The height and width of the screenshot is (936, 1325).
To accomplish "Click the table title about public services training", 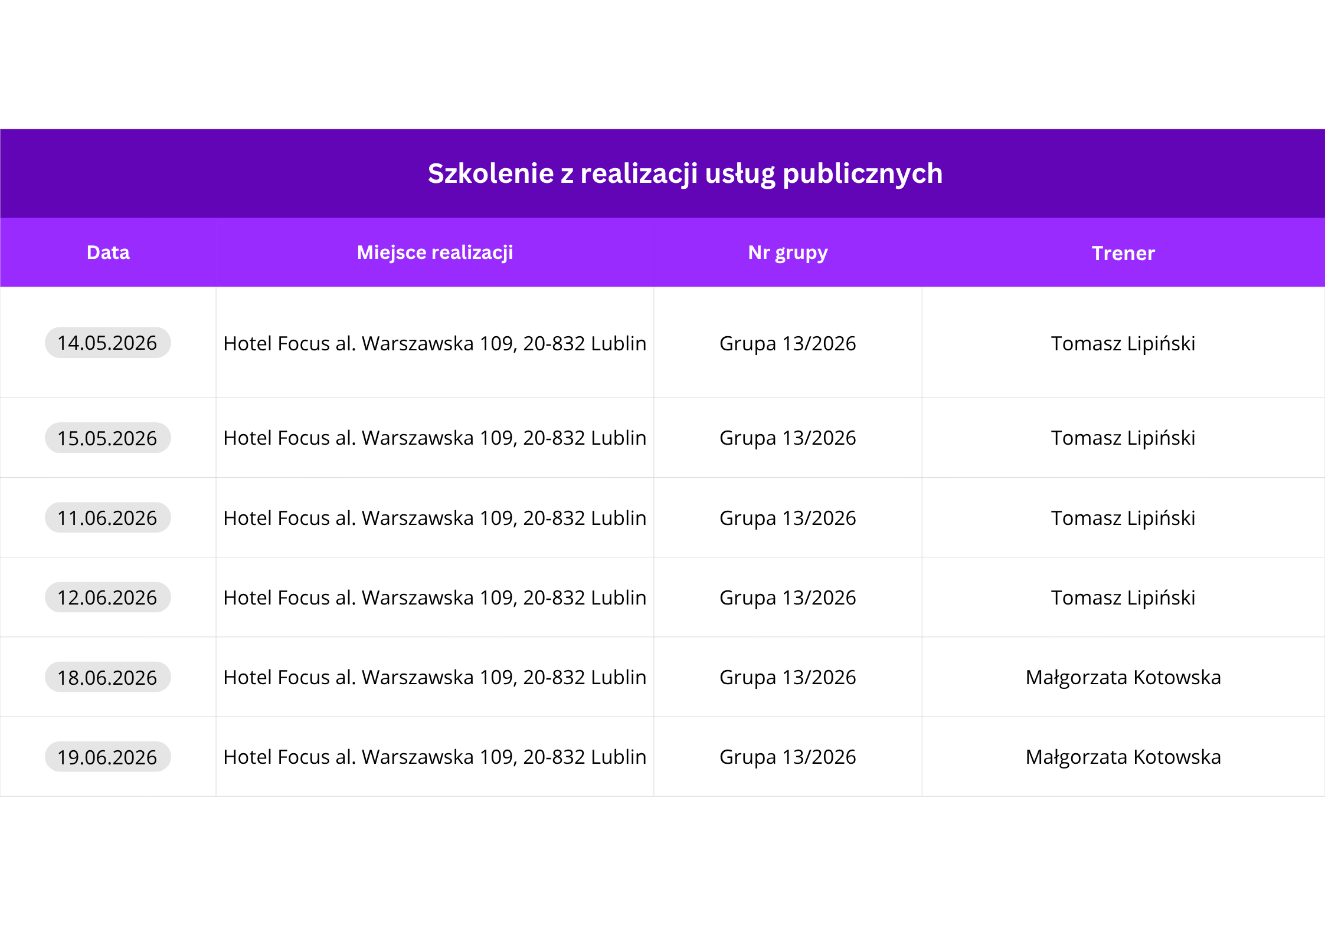I will point(685,173).
